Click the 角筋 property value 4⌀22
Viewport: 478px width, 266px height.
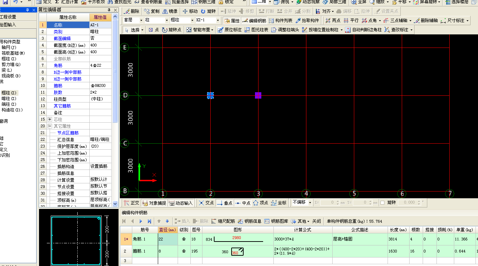(x=100, y=65)
